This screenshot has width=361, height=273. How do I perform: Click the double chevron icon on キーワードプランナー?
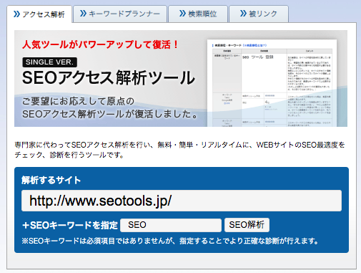pos(83,14)
